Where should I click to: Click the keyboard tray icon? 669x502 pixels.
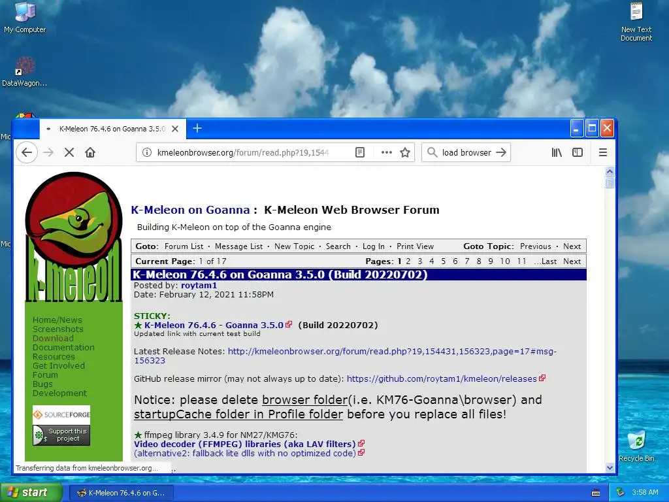pos(596,493)
